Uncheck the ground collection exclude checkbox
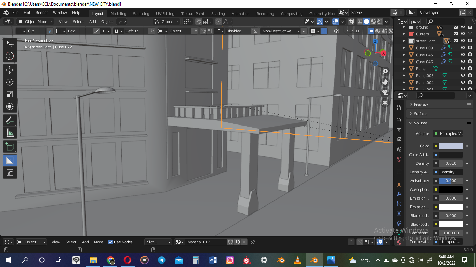This screenshot has height=267, width=476. 456,27
